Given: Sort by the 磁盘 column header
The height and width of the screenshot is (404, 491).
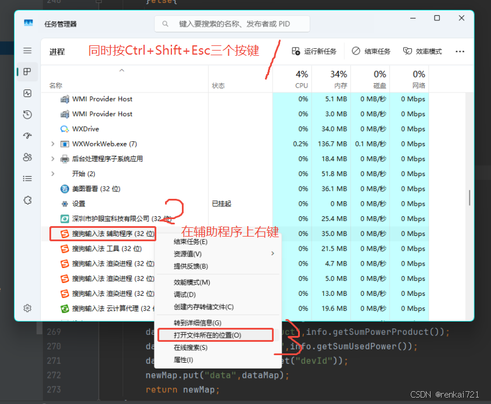Looking at the screenshot, I should [370, 79].
